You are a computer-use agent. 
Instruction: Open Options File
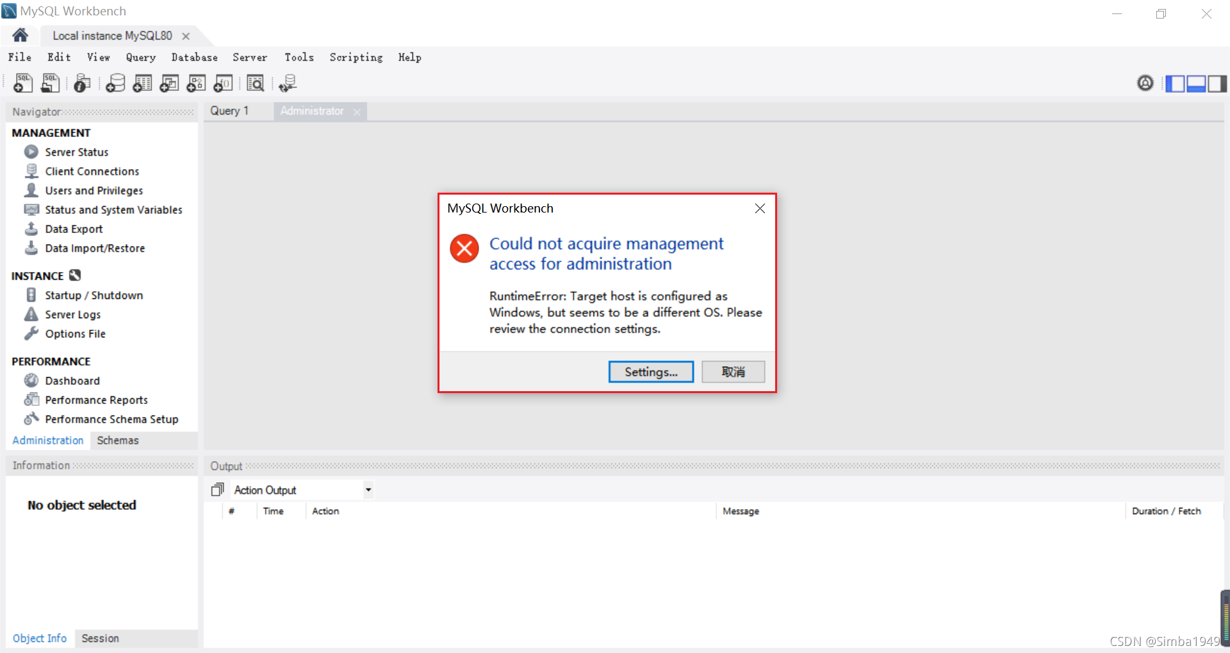click(75, 334)
